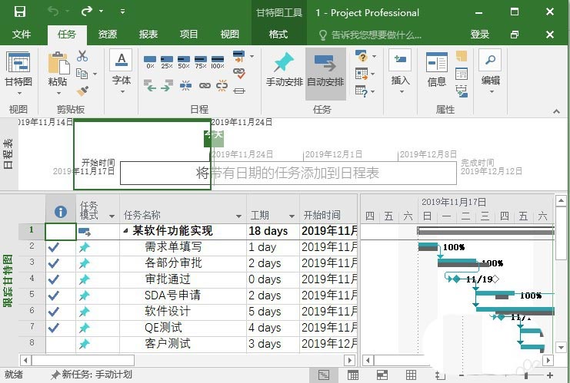570x383 pixels.
Task: Click the Unlink tasks broken chain icon
Action: 222,86
